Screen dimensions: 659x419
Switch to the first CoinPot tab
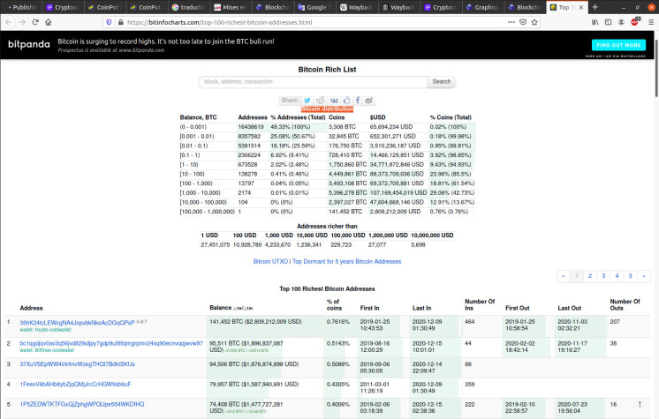point(104,7)
